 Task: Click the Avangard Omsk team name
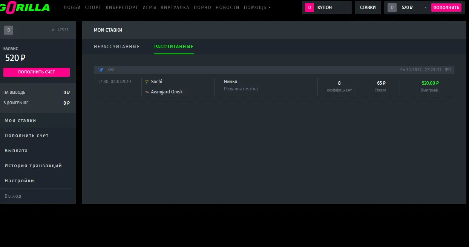(x=167, y=92)
